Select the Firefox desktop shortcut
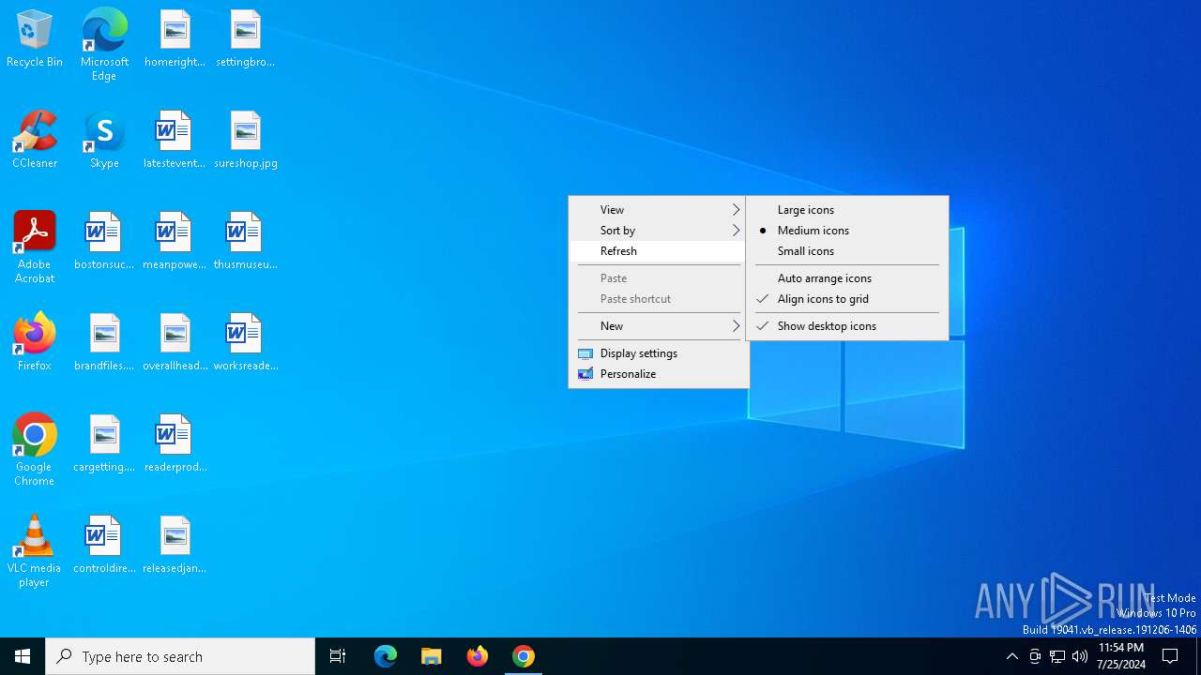The width and height of the screenshot is (1201, 675). 35,343
